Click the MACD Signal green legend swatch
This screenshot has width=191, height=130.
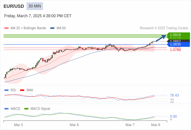coord(27,109)
